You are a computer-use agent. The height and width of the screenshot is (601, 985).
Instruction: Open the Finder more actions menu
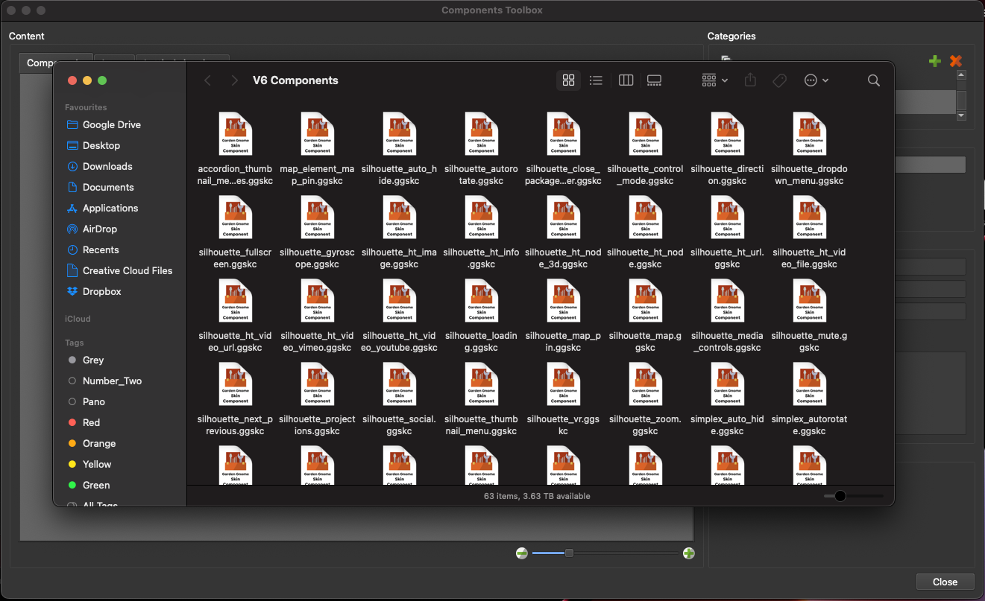(816, 80)
